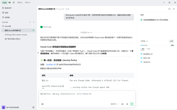The width and height of the screenshot is (177, 110).
Task: Collapse all task groups icon in 任务列表
Action: [x=30, y=22]
